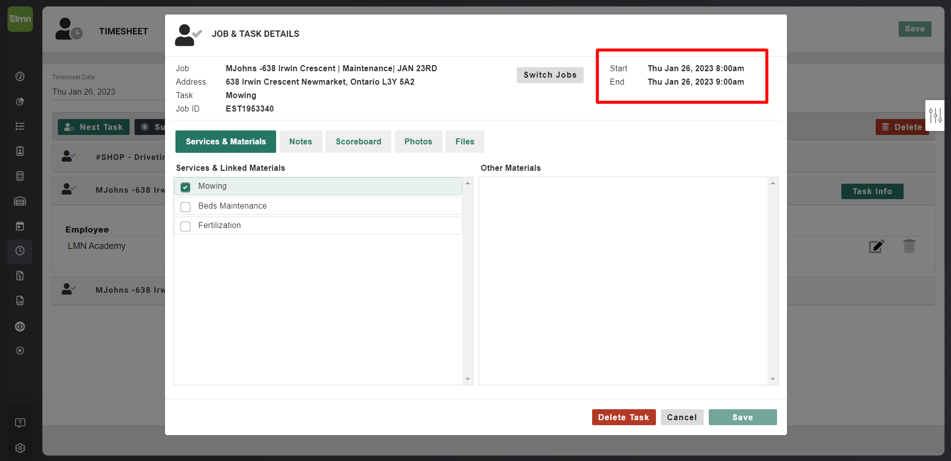
Task: Open the calculator icon in sidebar
Action: click(20, 176)
